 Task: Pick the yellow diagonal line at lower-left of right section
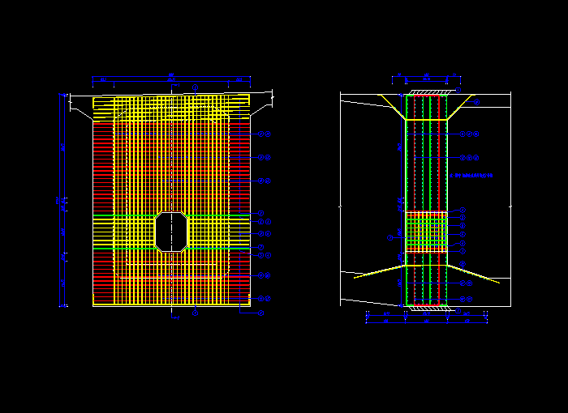(x=378, y=270)
